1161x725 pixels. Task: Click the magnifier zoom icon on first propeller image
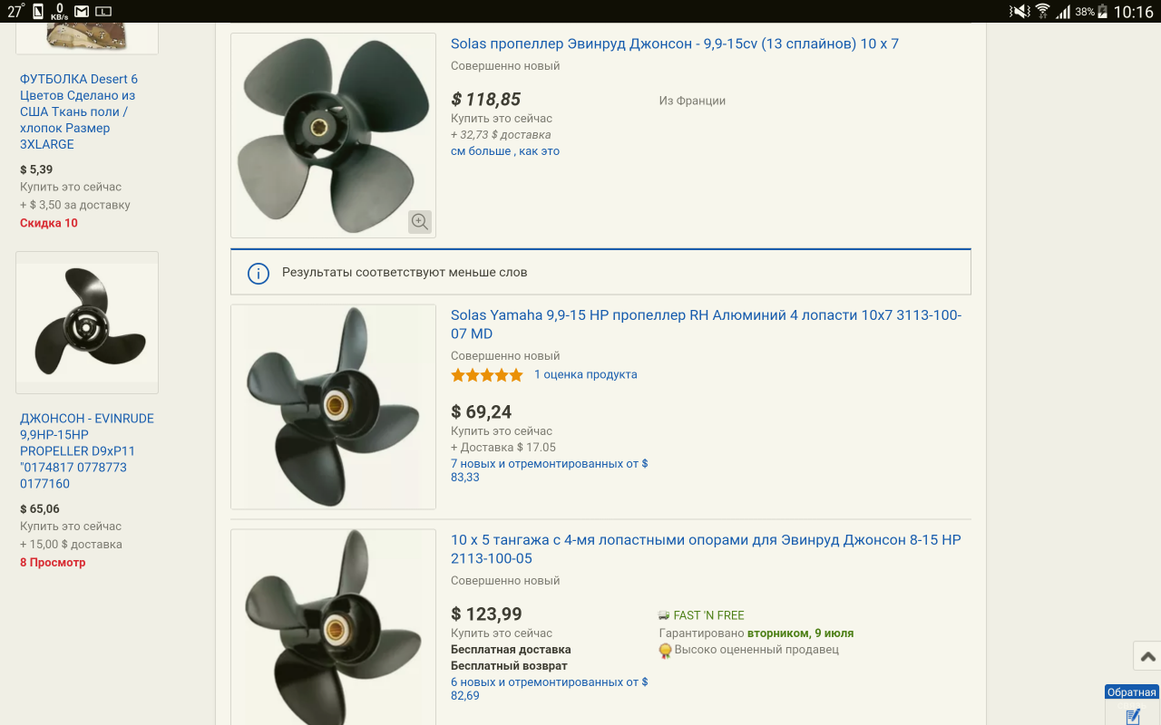(x=419, y=221)
